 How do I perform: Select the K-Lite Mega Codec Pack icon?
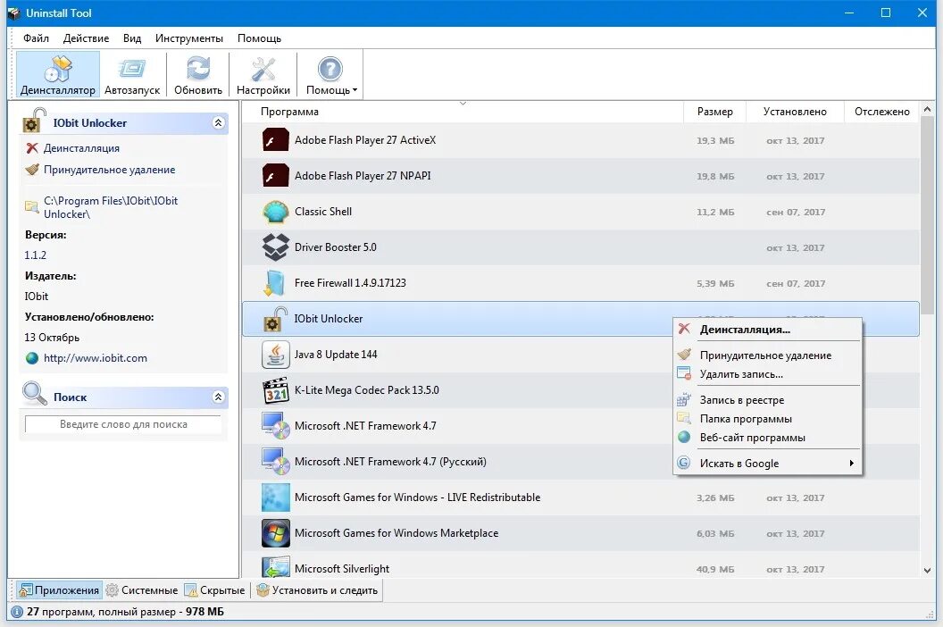point(275,390)
